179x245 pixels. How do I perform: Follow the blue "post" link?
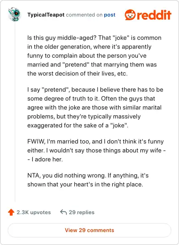110,15
